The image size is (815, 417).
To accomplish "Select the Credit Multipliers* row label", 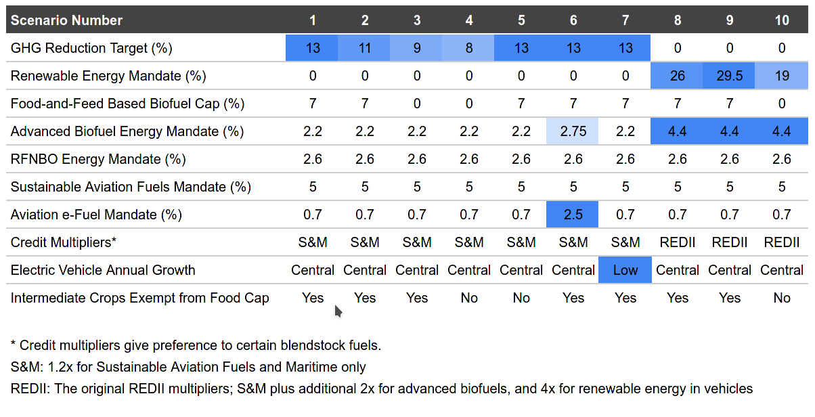I will (x=64, y=242).
